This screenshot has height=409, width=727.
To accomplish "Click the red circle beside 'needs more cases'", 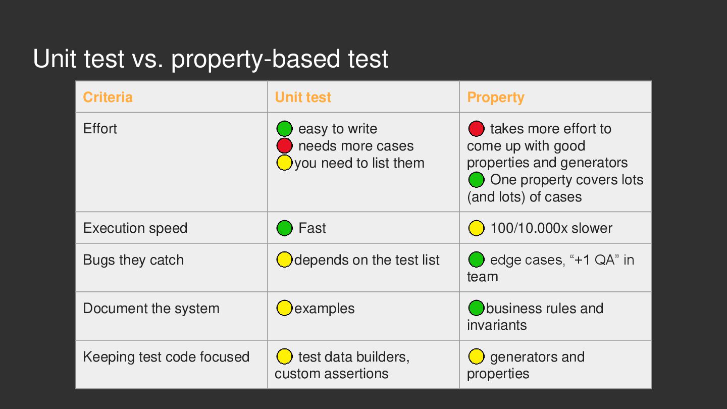I will pyautogui.click(x=285, y=146).
